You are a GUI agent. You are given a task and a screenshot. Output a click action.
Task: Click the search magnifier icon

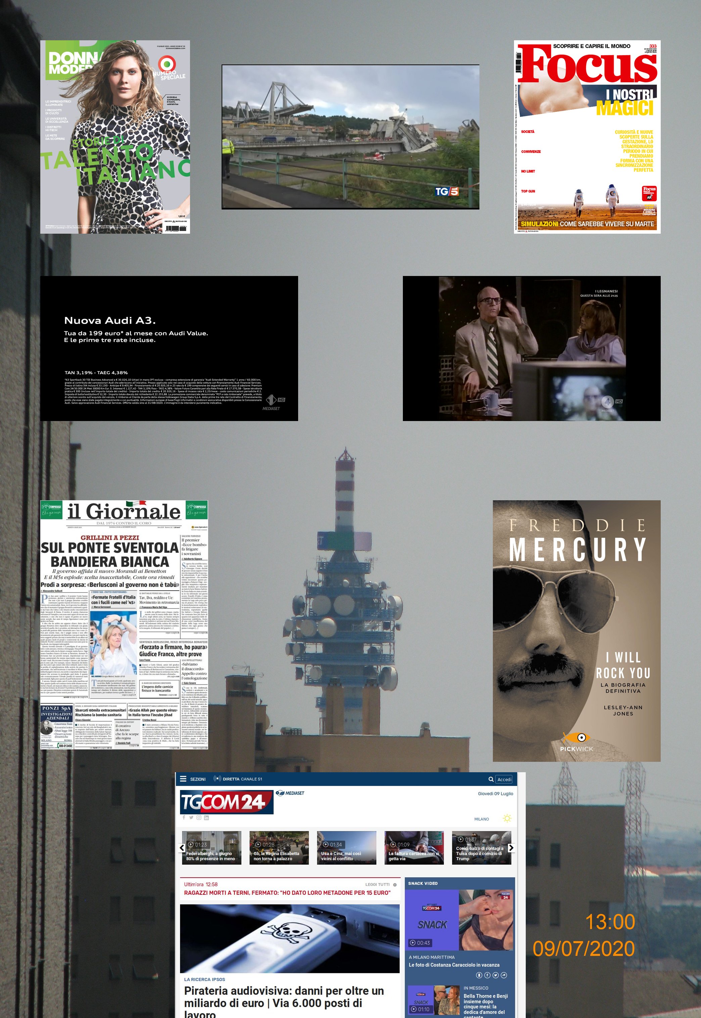(x=490, y=779)
